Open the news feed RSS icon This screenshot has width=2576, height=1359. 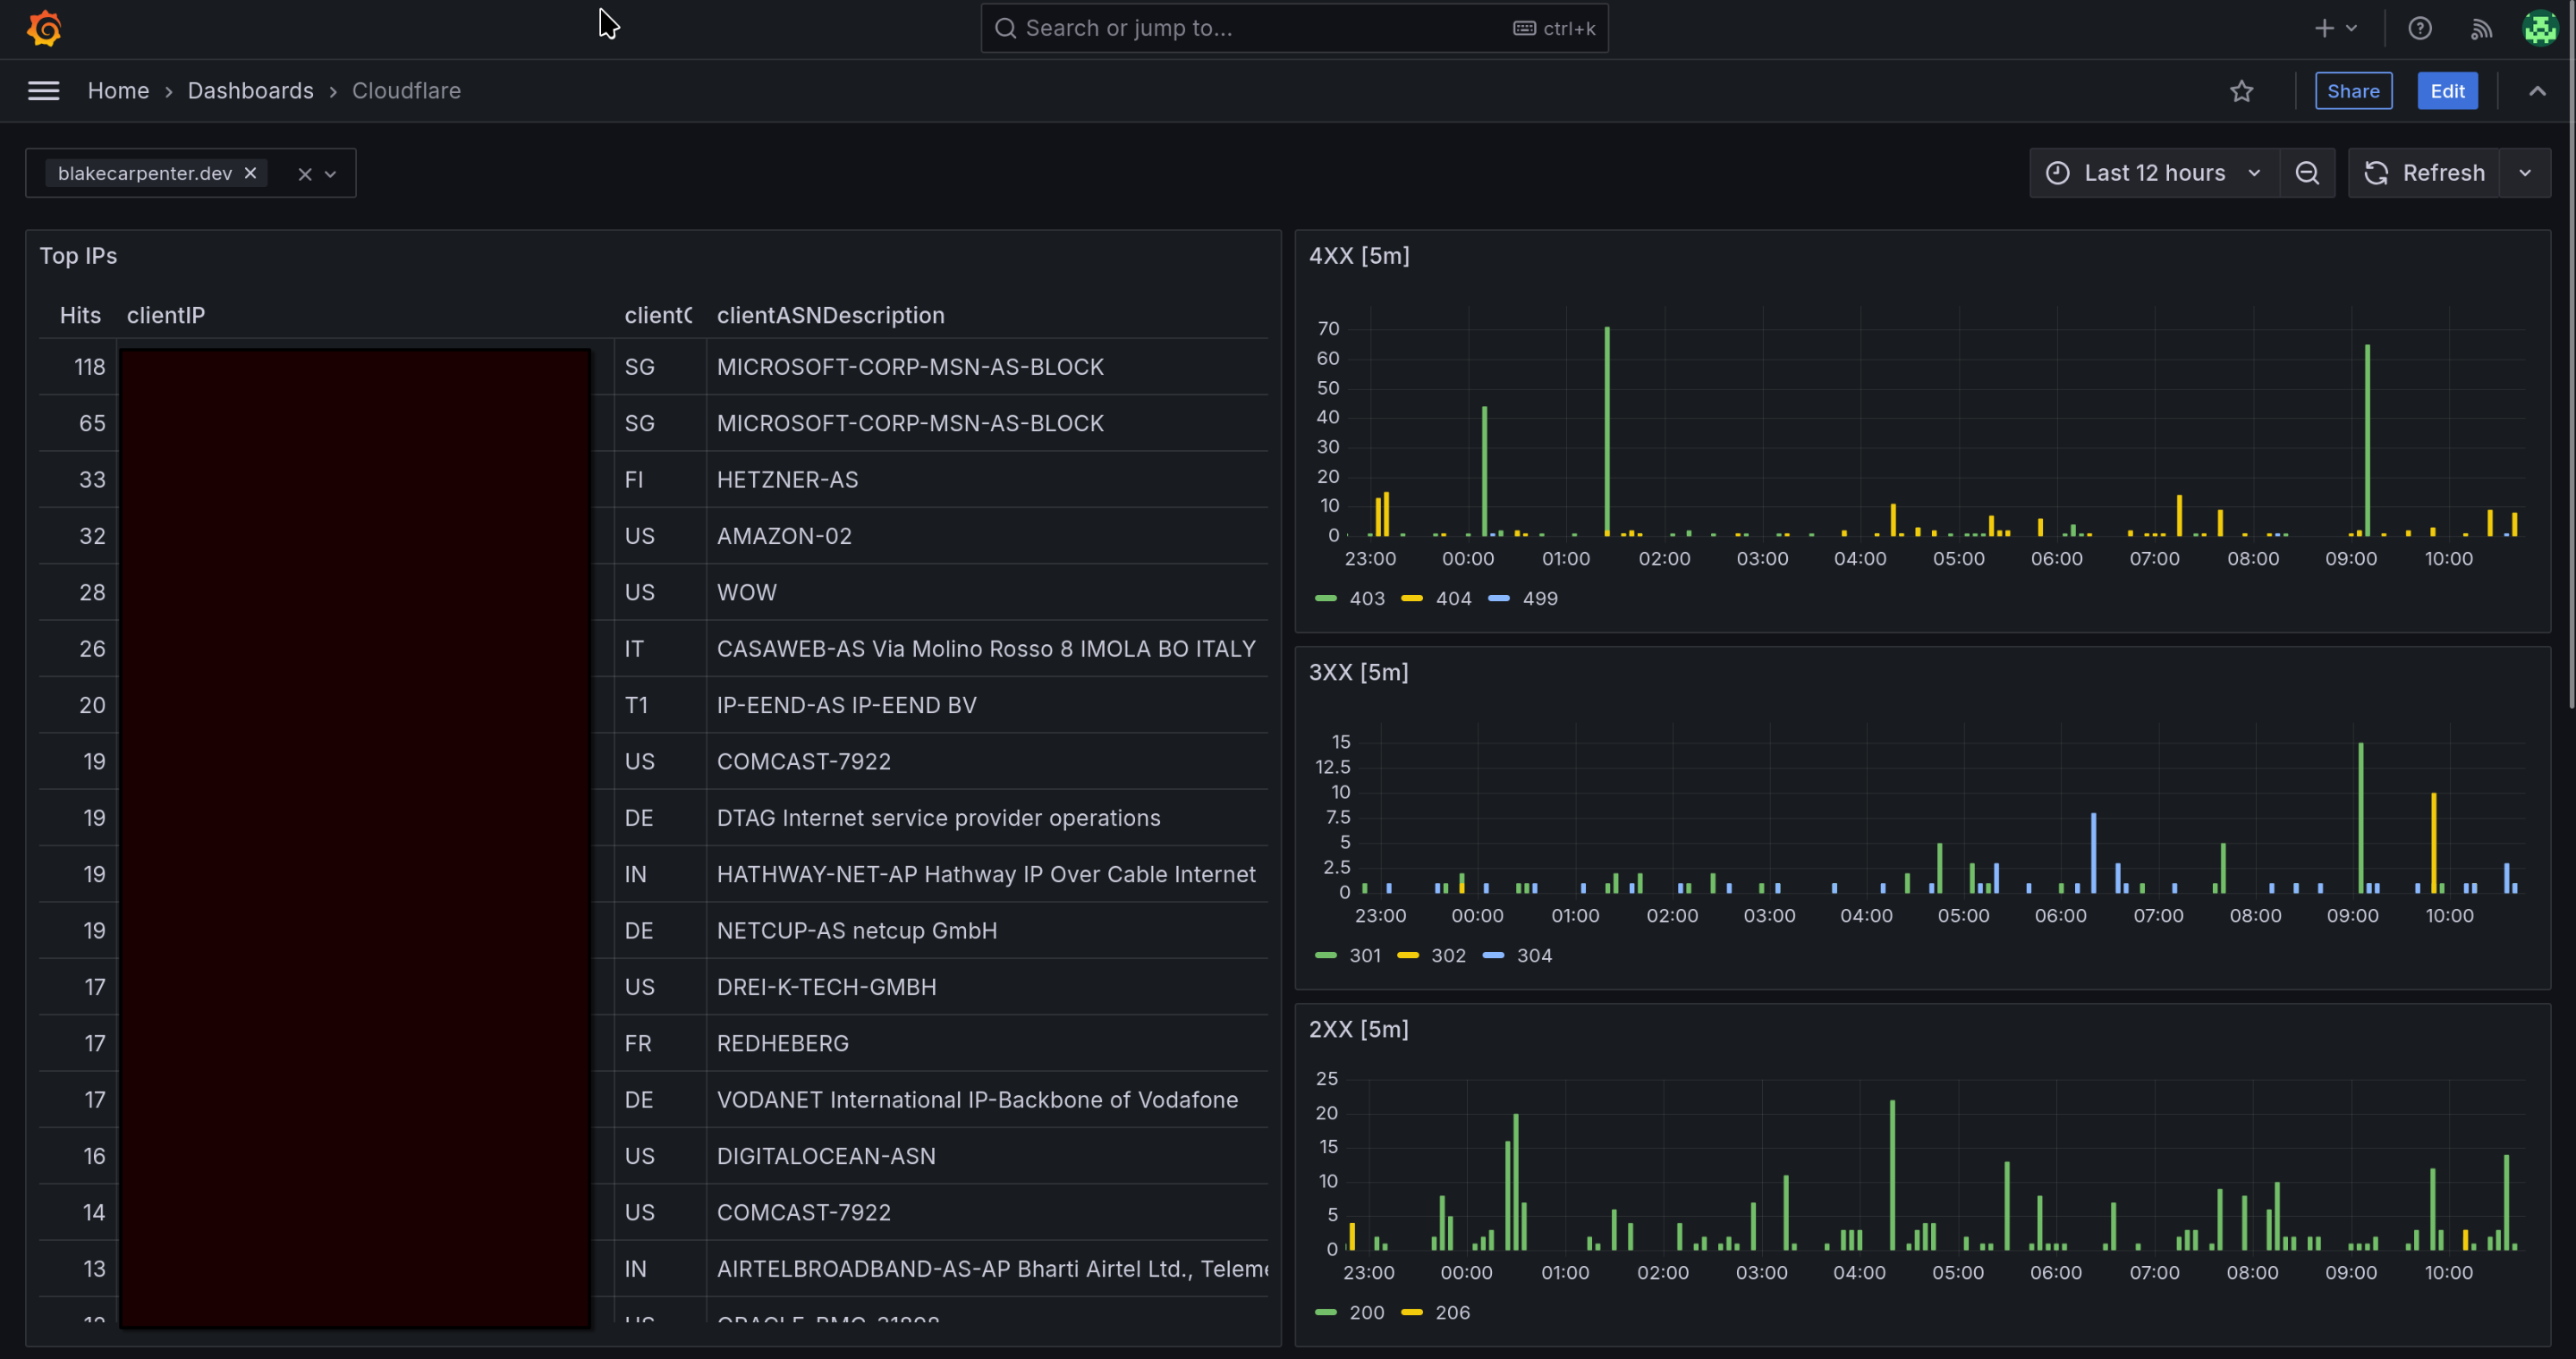pyautogui.click(x=2480, y=28)
